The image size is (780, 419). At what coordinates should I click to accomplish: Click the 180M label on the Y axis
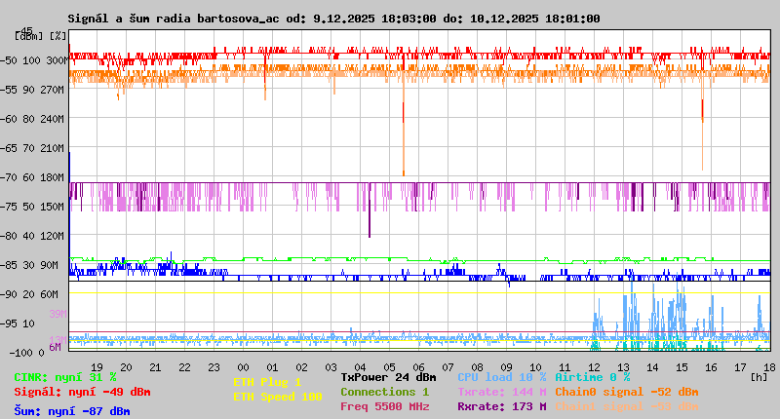pyautogui.click(x=53, y=176)
